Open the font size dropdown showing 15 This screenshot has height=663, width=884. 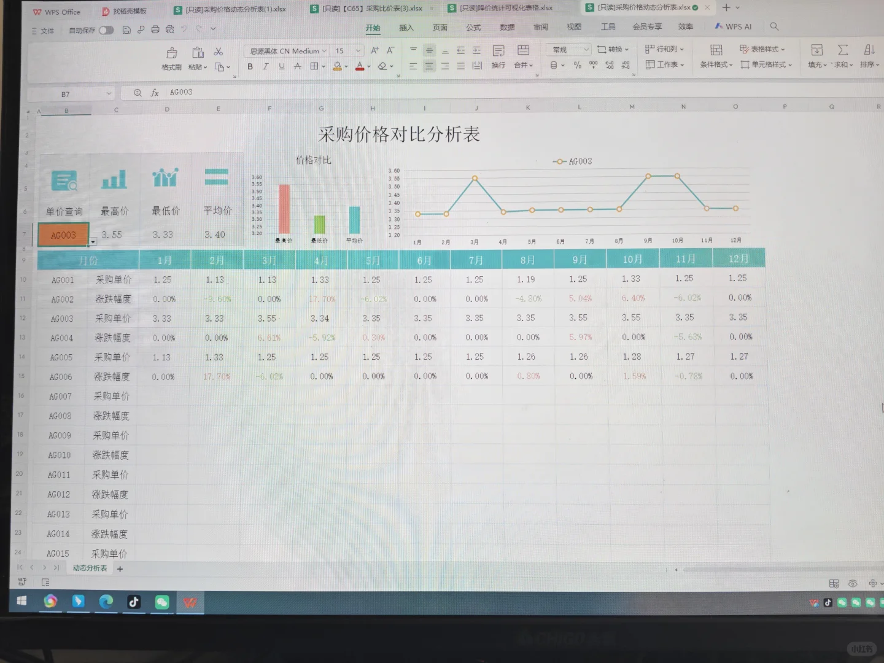(x=347, y=50)
